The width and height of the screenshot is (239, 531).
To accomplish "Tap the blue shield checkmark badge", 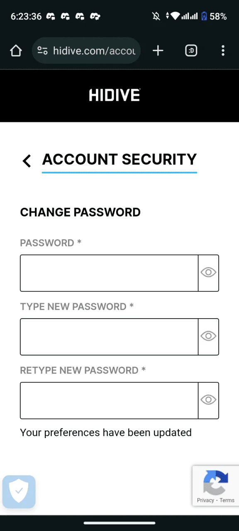I will (x=19, y=492).
